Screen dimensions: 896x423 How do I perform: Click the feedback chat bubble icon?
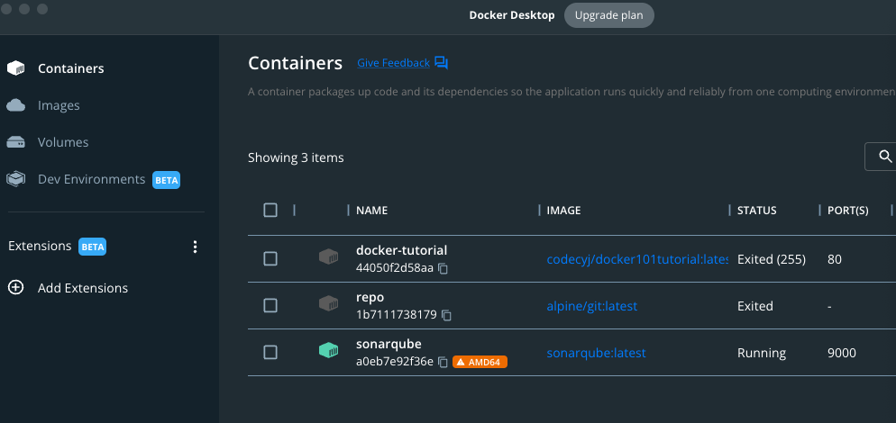(x=441, y=63)
